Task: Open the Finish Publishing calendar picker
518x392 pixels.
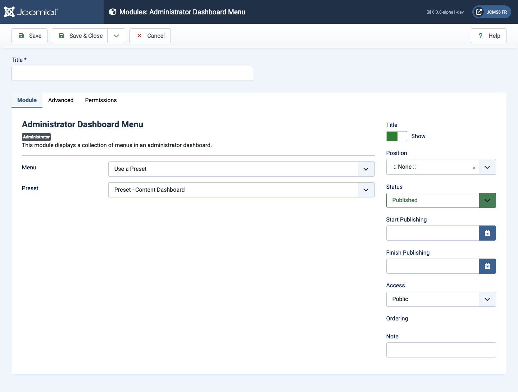Action: click(x=487, y=266)
